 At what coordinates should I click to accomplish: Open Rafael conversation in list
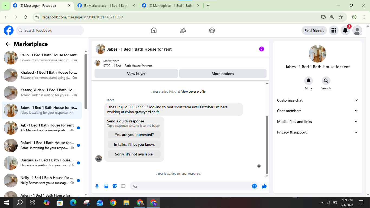coord(42,145)
